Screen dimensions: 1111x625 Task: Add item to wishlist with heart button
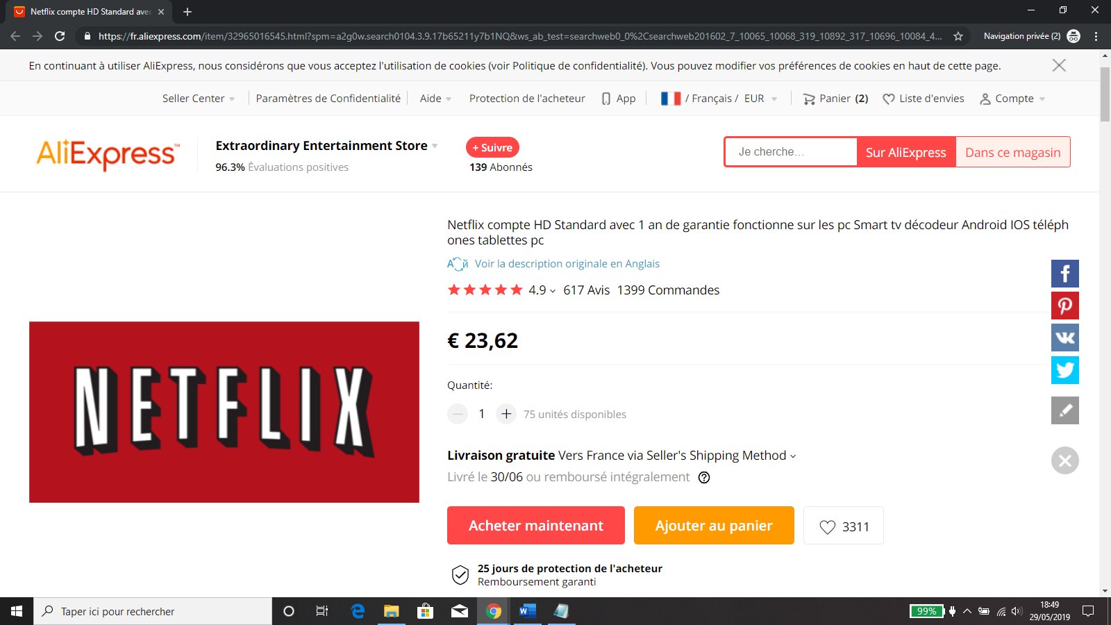pyautogui.click(x=844, y=526)
